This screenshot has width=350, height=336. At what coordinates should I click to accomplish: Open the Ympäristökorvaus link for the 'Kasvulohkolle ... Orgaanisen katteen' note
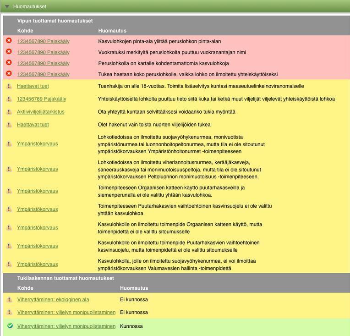(37, 228)
